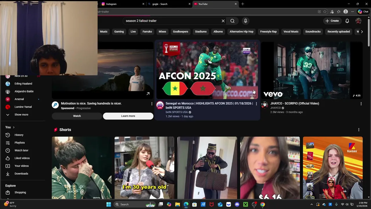Open the apps grid icon in the address bar
The width and height of the screenshot is (371, 209).
click(x=319, y=12)
